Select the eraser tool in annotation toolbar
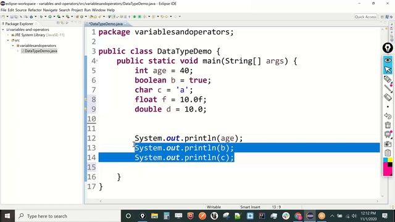Screen dimensions: 395x222 (388, 97)
